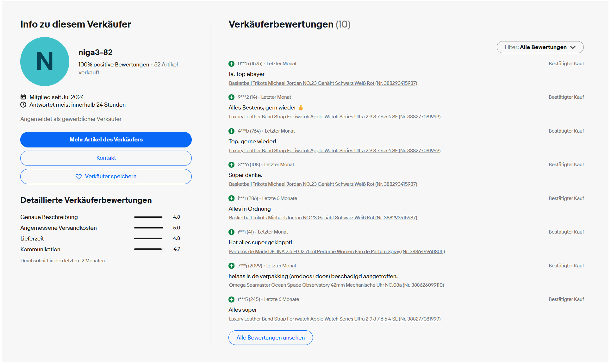Image resolution: width=611 pixels, height=362 pixels.
Task: Click the positive feedback icon for 7***j review
Action: pos(232,266)
